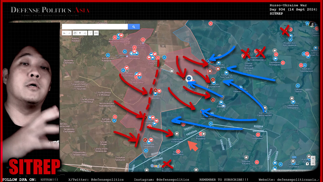Click blue crossed-swords marker below Gordeevka label
Viewport: 323px width, 182px height.
coord(146,151)
